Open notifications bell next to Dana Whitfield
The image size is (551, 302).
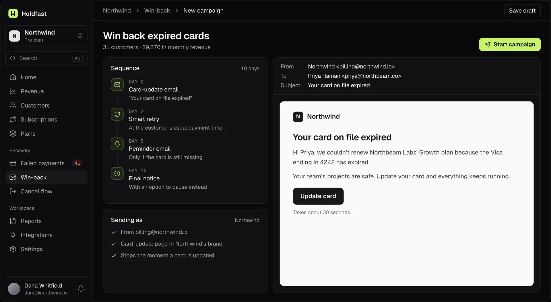pyautogui.click(x=81, y=289)
